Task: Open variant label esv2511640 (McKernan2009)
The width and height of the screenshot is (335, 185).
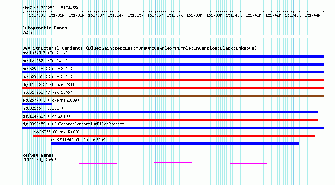Action: point(79,140)
